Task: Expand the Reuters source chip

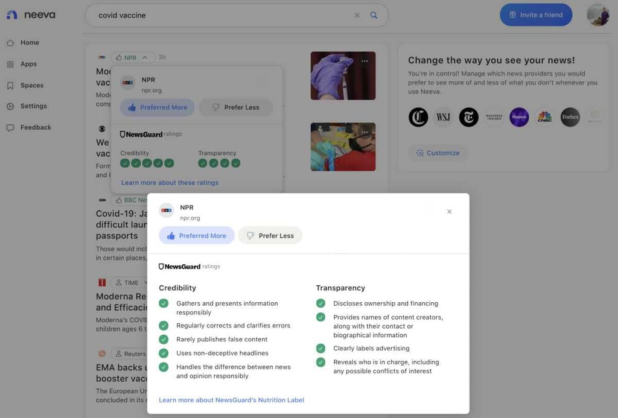Action: point(134,353)
